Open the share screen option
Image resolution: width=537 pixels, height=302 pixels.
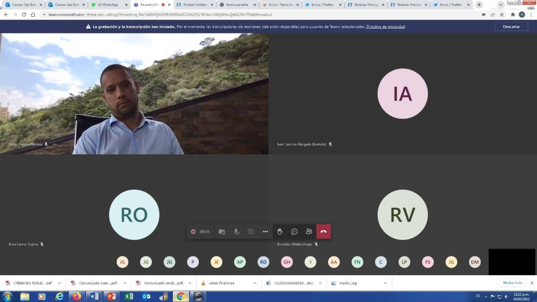(251, 232)
